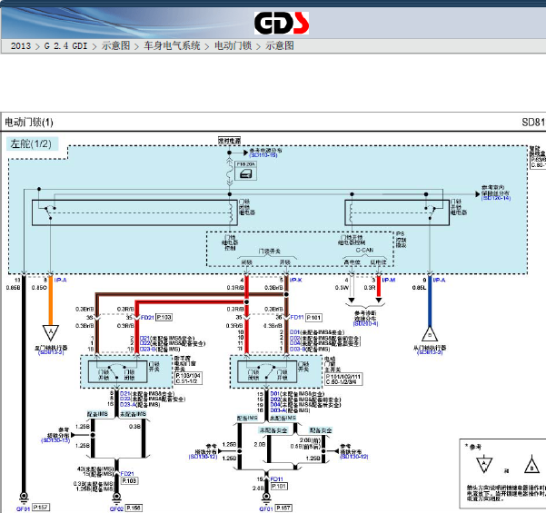Click triangle A symbol in the 参考 legend box

[x=484, y=464]
